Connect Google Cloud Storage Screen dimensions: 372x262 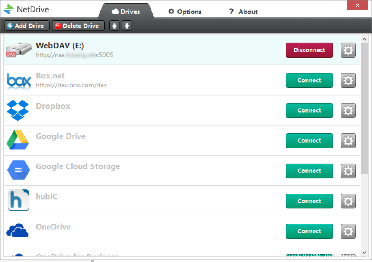(309, 171)
